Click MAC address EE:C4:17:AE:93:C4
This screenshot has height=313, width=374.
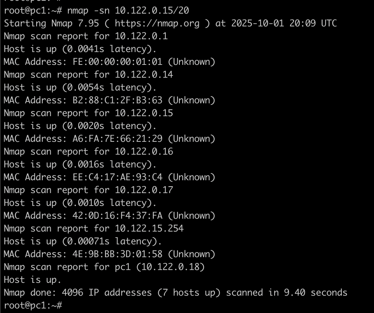tap(117, 177)
